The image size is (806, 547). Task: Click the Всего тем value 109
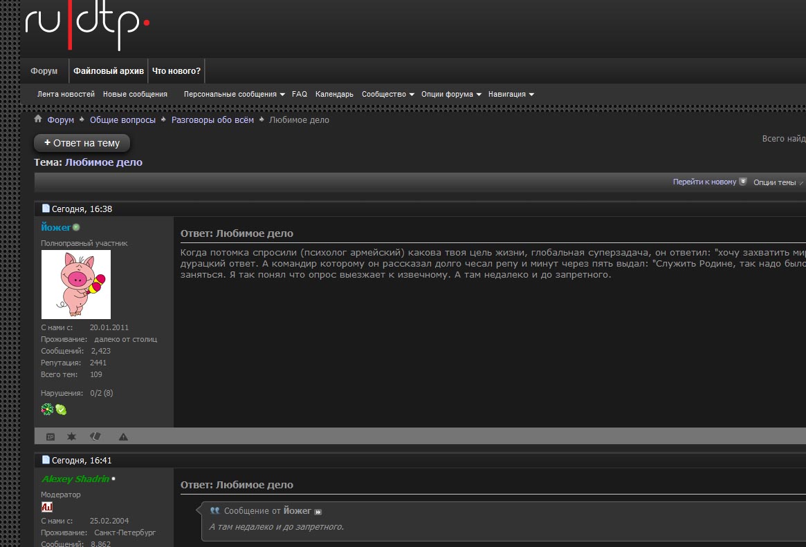click(96, 374)
